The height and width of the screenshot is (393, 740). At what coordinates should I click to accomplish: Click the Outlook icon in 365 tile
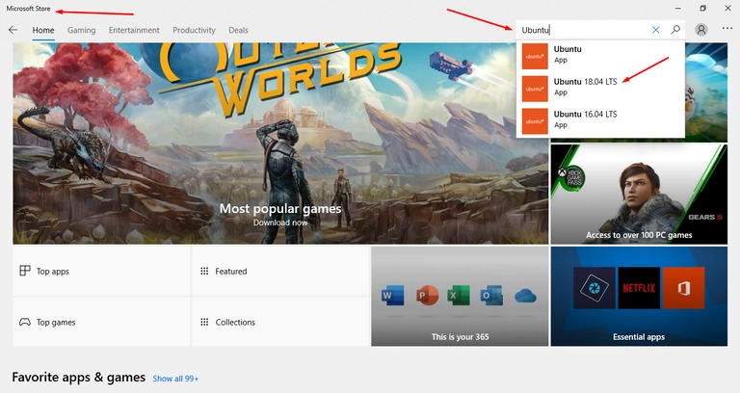tap(491, 296)
